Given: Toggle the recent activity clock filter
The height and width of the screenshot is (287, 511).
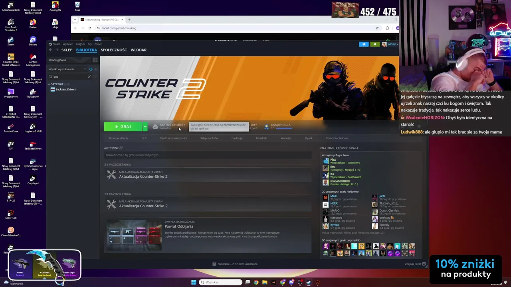Looking at the screenshot, I should tap(91, 69).
